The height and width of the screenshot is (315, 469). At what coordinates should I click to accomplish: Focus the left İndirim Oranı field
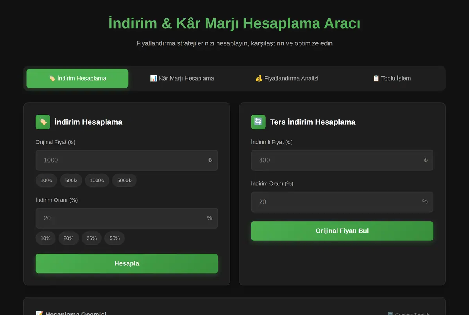[127, 218]
